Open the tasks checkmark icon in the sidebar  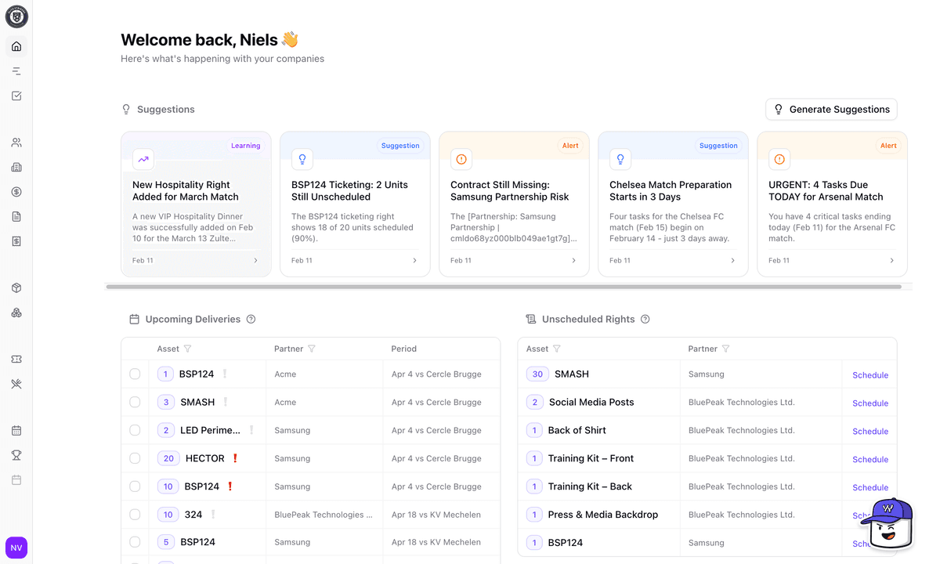pyautogui.click(x=16, y=96)
